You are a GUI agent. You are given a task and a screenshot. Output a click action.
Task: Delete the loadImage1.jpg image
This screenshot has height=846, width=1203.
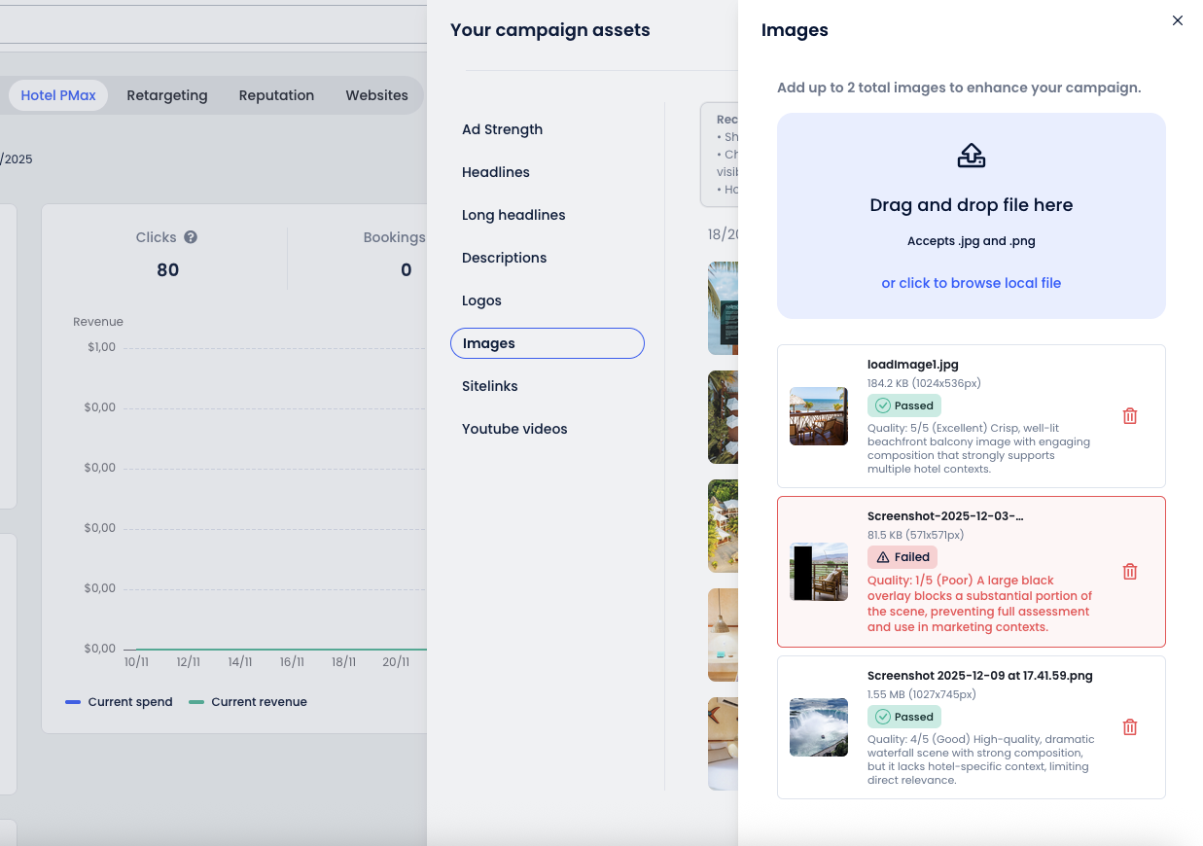tap(1129, 416)
